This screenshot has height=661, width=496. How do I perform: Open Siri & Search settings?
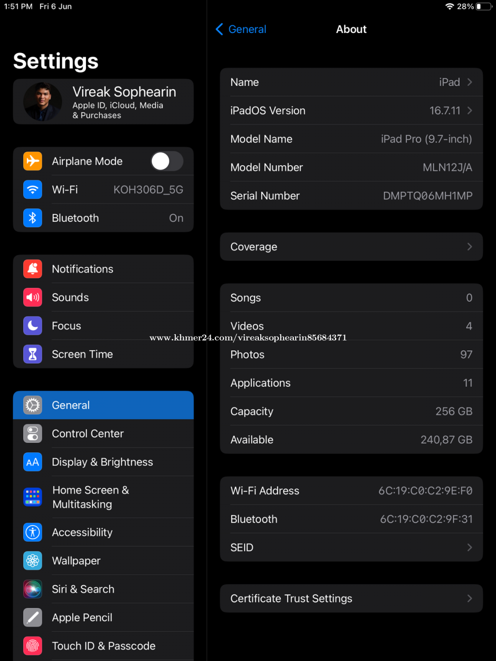click(x=103, y=589)
